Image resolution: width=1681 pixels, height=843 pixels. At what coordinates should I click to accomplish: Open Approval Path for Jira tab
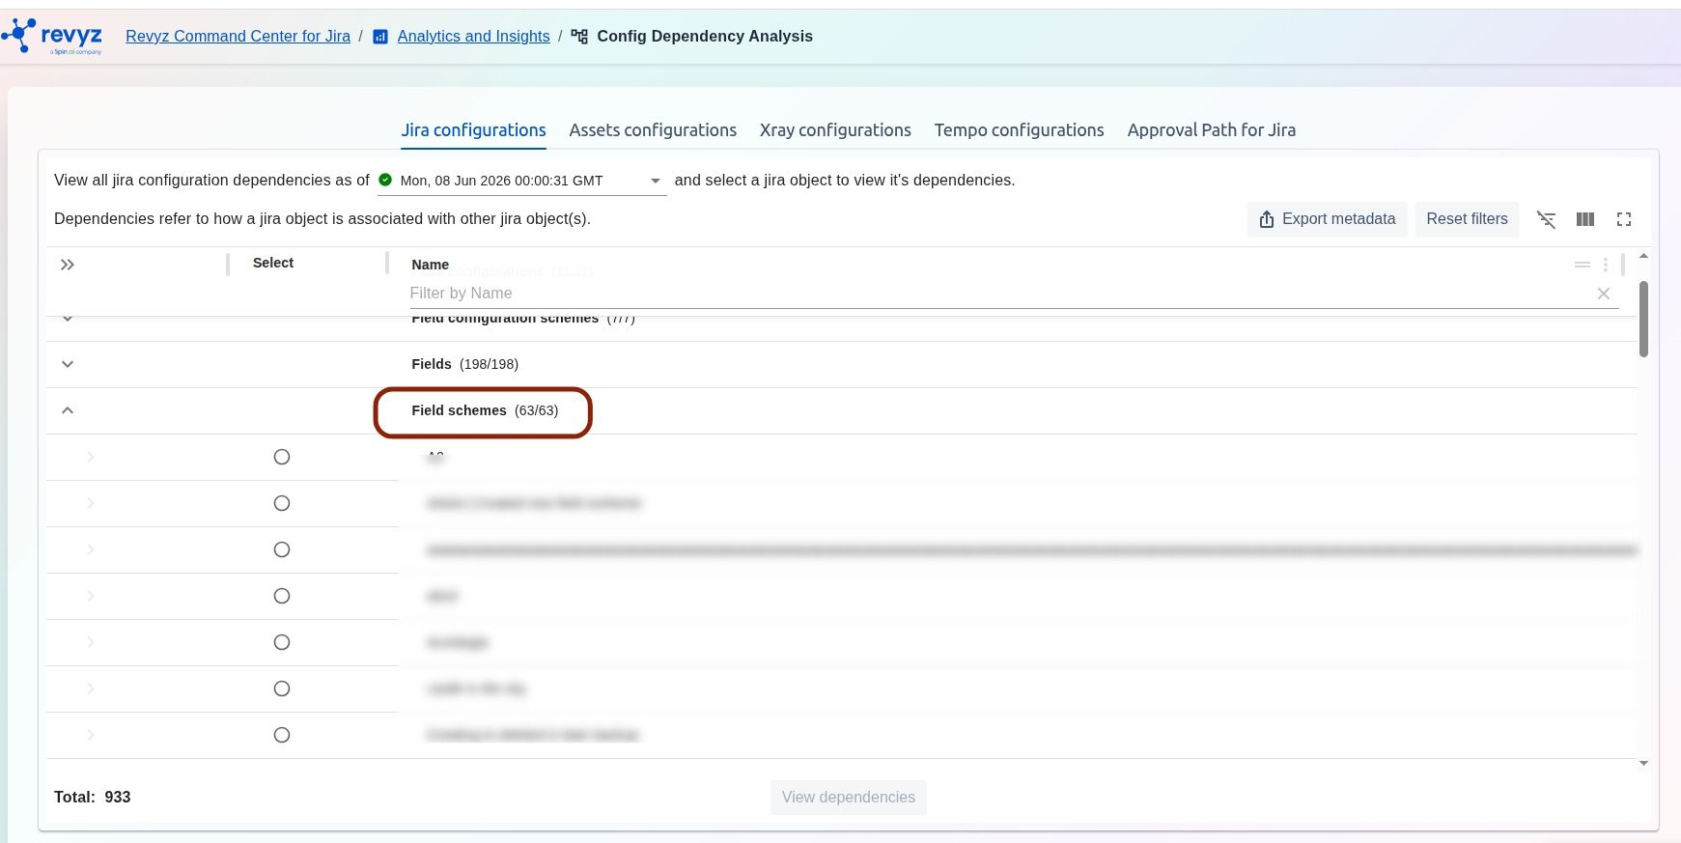(1212, 130)
